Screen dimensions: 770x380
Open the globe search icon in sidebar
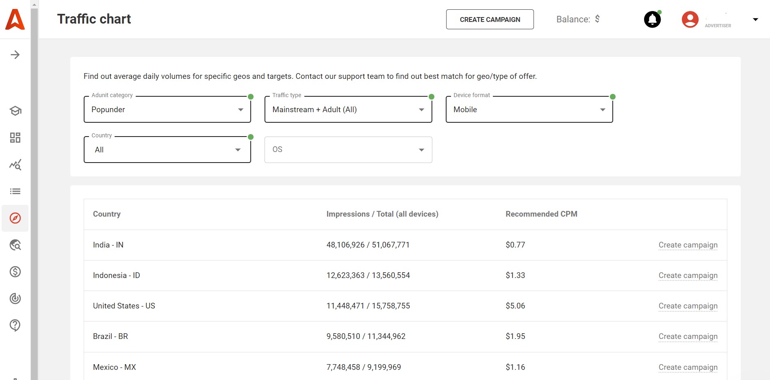click(x=15, y=245)
